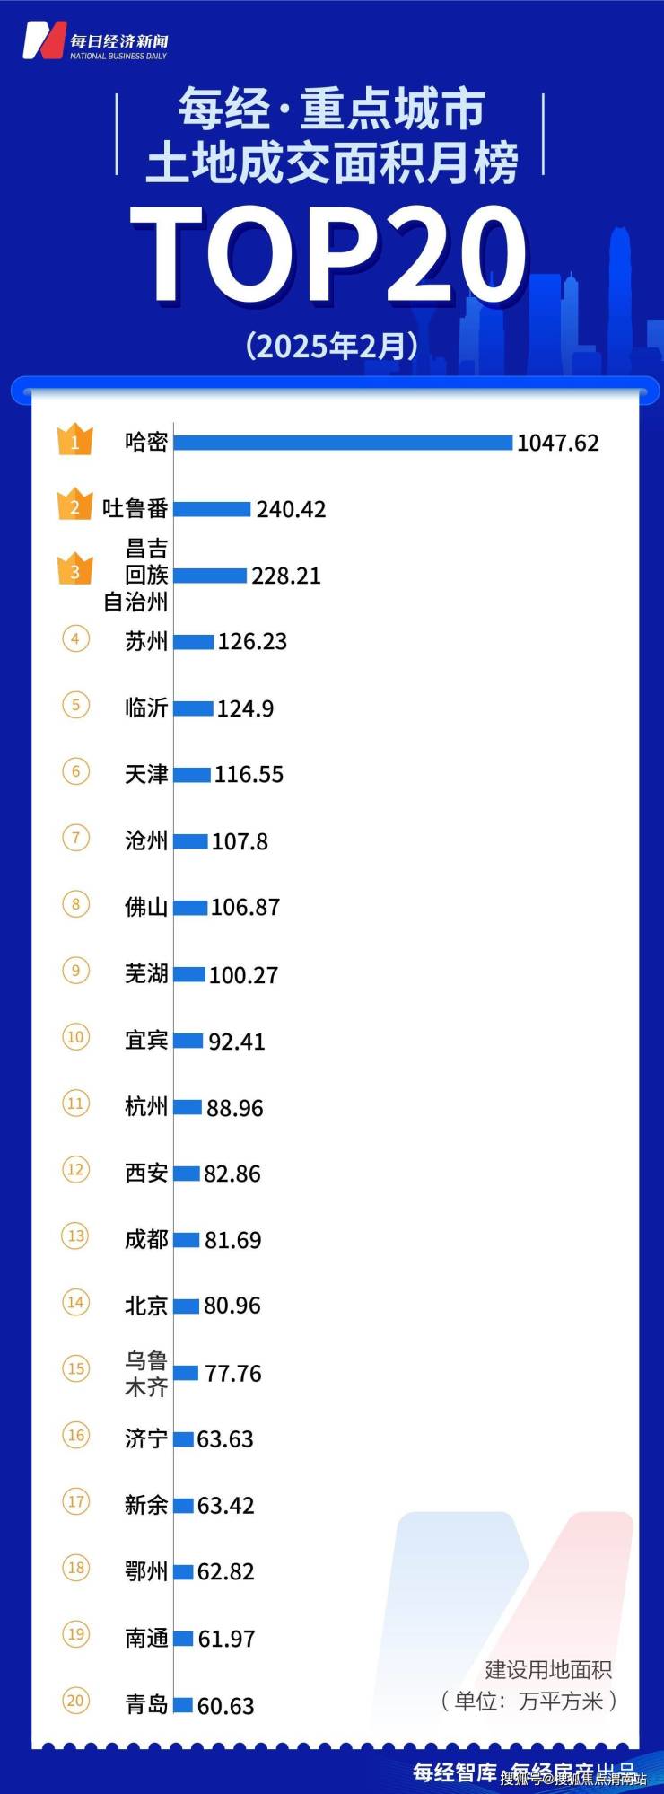The height and width of the screenshot is (1794, 664).
Task: Select the crown badge numbered 2
Action: coord(75,506)
